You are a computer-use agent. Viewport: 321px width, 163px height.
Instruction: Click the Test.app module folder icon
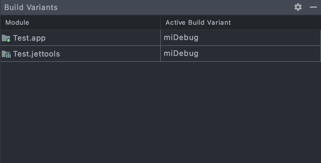[6, 38]
